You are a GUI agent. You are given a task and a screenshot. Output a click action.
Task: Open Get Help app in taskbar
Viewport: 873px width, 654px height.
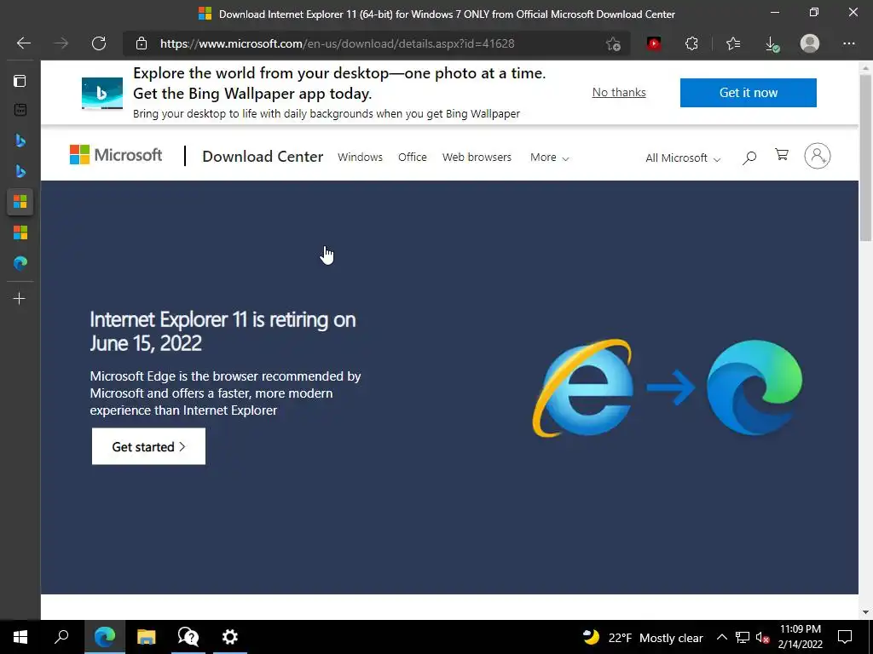coord(188,637)
